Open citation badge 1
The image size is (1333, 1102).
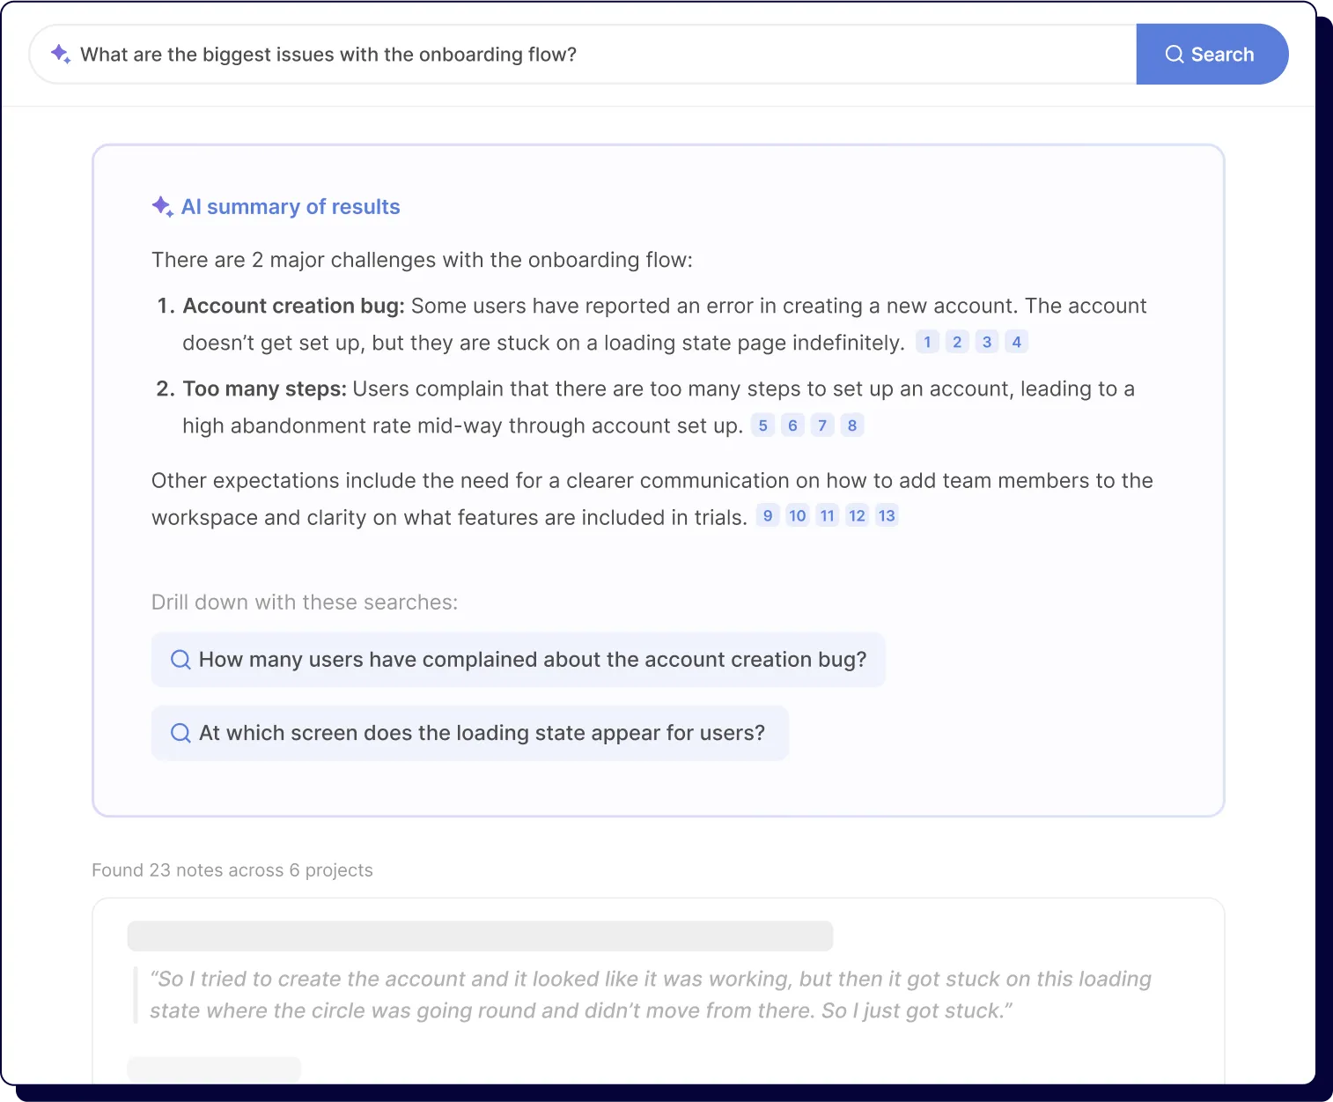927,342
